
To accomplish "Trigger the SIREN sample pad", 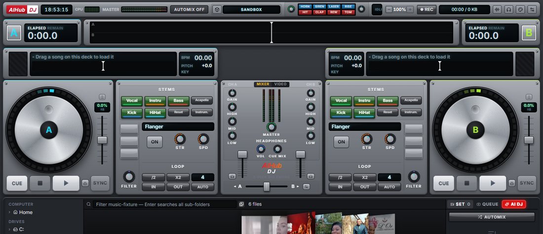I will coord(319,6).
